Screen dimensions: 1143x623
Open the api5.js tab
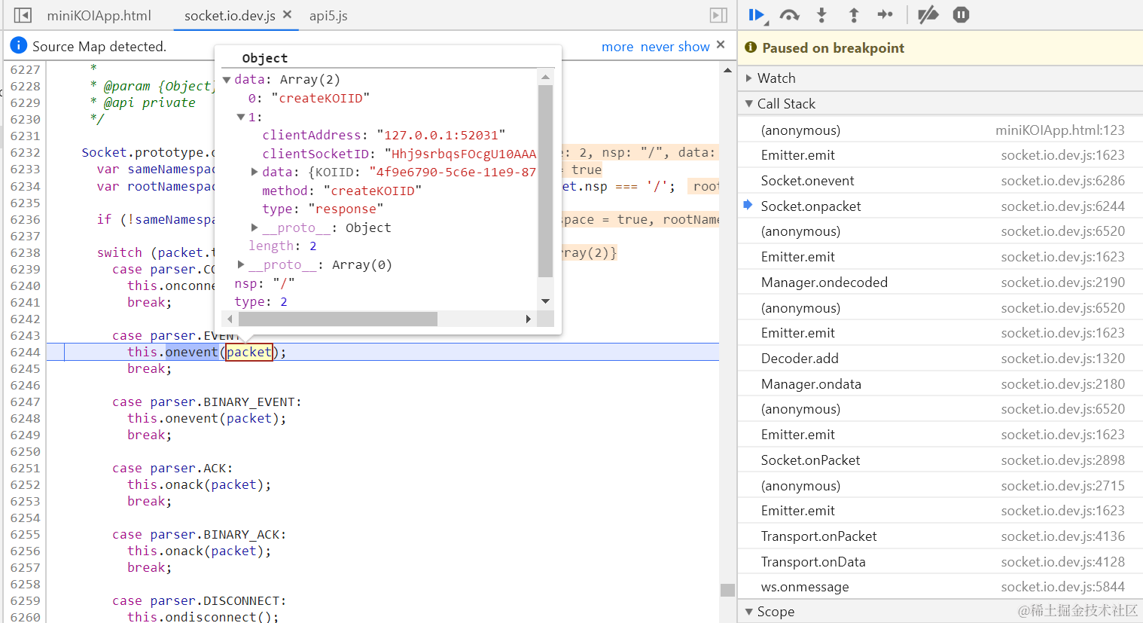pyautogui.click(x=328, y=15)
